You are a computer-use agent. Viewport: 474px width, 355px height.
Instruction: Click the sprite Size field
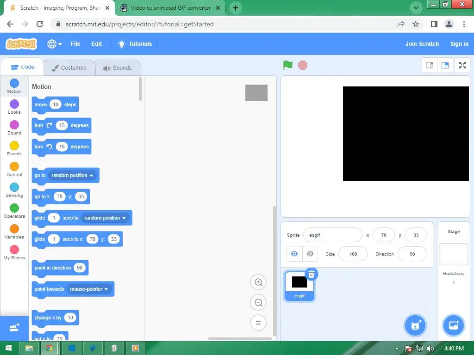353,254
